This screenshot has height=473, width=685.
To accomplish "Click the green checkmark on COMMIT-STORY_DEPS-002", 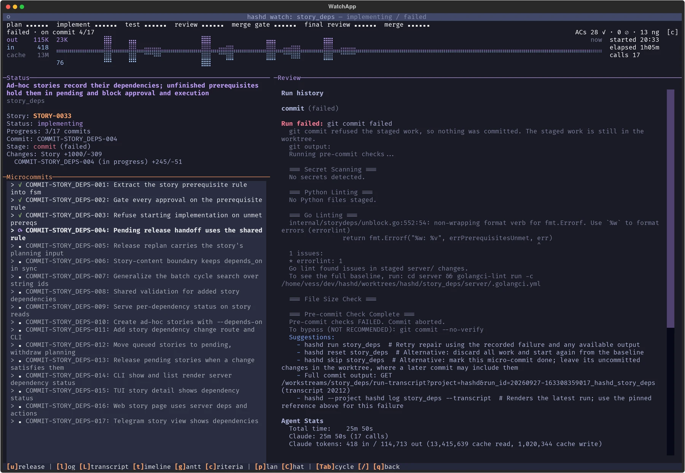I will click(x=20, y=200).
